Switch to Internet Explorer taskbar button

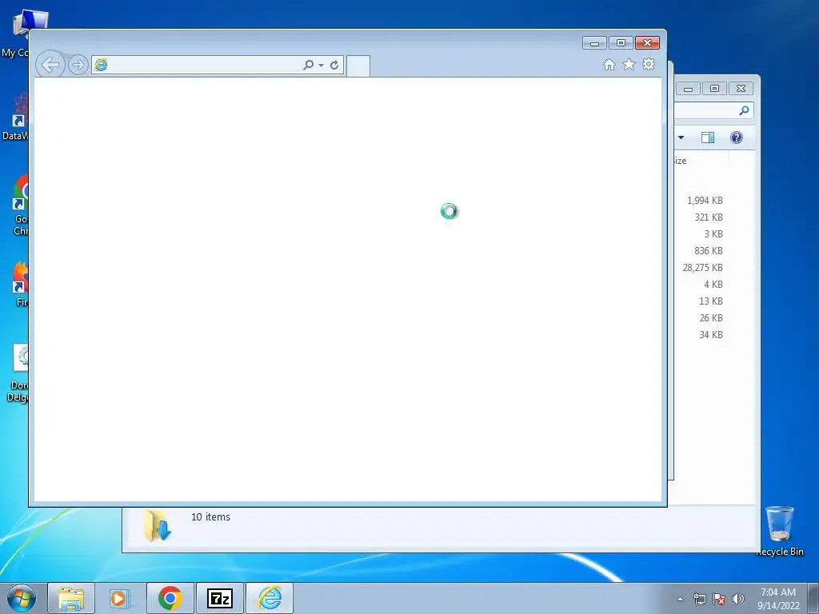(x=270, y=598)
